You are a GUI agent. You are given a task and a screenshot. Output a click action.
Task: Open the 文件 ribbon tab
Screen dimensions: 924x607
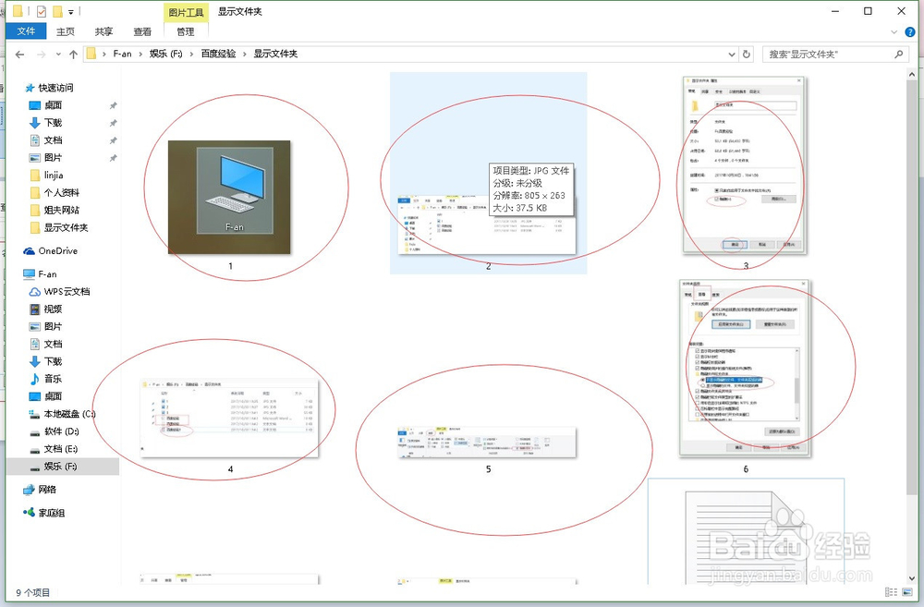coord(26,31)
